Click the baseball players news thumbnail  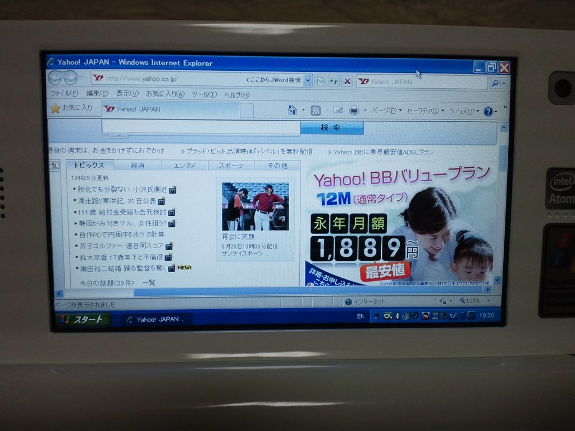pyautogui.click(x=255, y=207)
